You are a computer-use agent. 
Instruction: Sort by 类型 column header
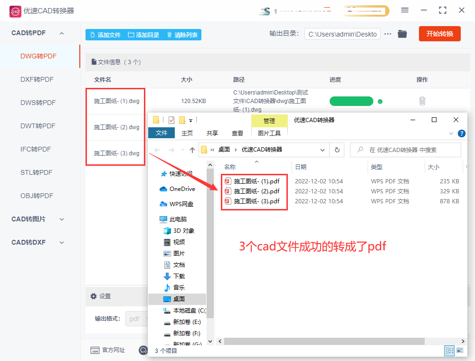point(377,167)
